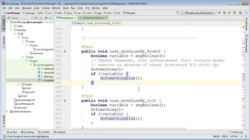This screenshot has height=140, width=250.
Task: Click the yellow inspection status indicator
Action: pyautogui.click(x=243, y=27)
